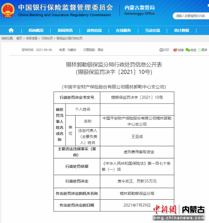Click the home icon in navigation bar
Screen dimensions: 209x223
(11, 30)
